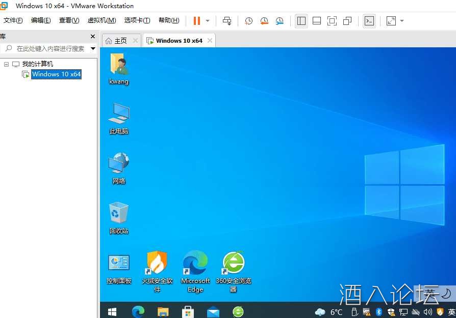Screen dimensions: 456x318
Task: Open the snapshot manager wrench icon
Action: 280,21
